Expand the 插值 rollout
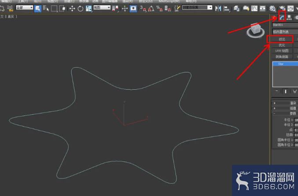This screenshot has height=196, width=298. point(285,108)
